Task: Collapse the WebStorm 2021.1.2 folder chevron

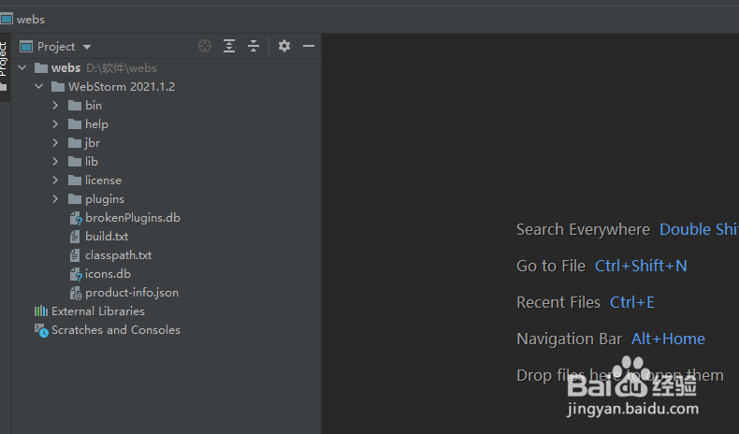Action: coord(39,87)
